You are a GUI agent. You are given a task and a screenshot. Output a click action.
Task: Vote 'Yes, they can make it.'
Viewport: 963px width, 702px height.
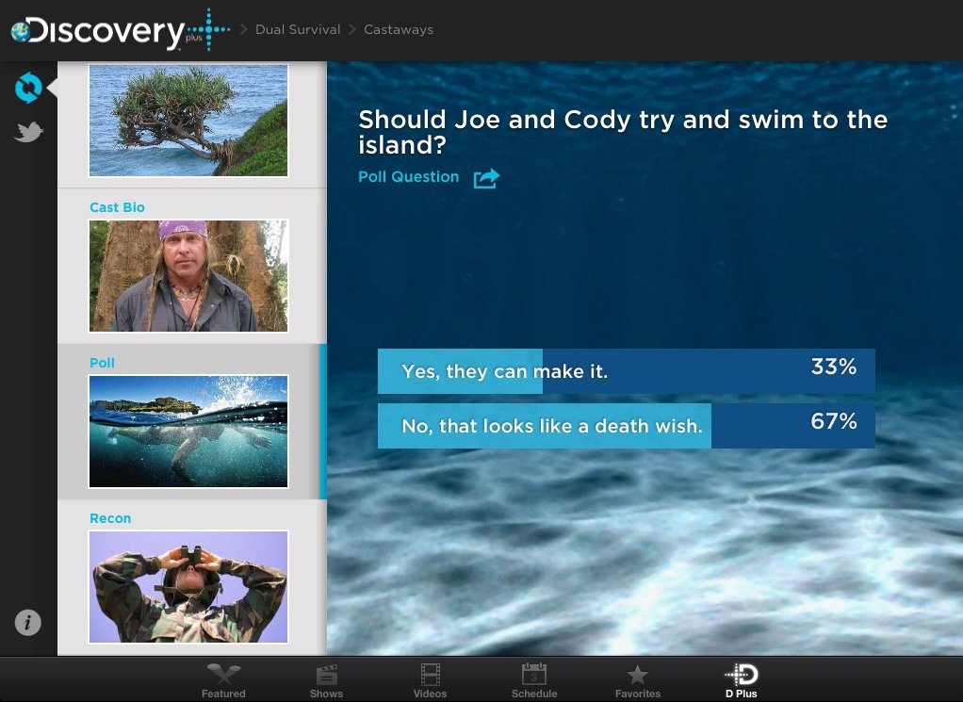tap(626, 371)
